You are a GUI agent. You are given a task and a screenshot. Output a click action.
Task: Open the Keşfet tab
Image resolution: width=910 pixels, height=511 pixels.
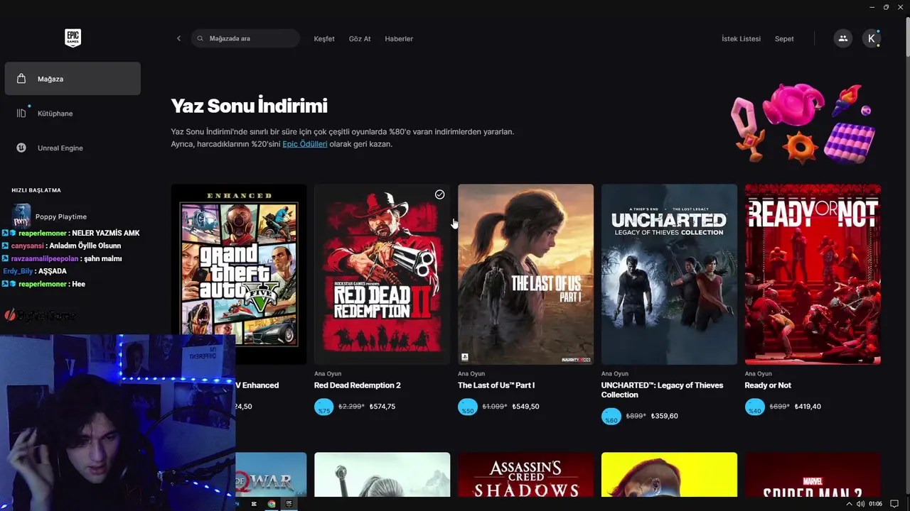(x=324, y=39)
